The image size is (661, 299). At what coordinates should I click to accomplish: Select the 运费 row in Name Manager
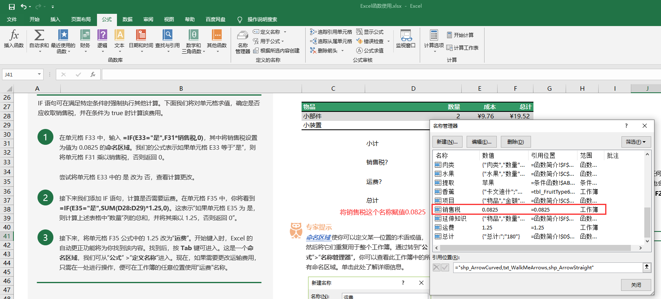tap(519, 227)
